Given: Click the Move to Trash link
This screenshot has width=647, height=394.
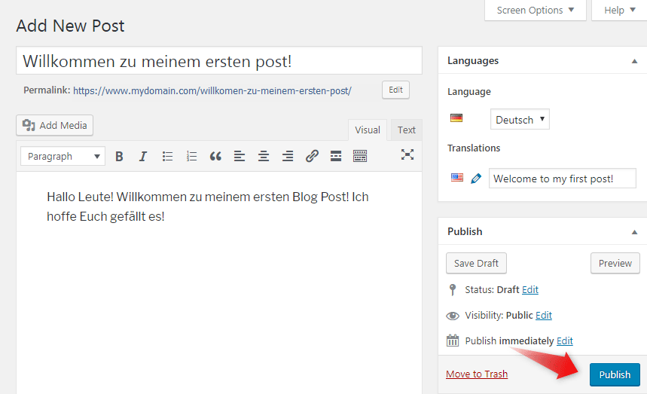Looking at the screenshot, I should click(x=477, y=374).
